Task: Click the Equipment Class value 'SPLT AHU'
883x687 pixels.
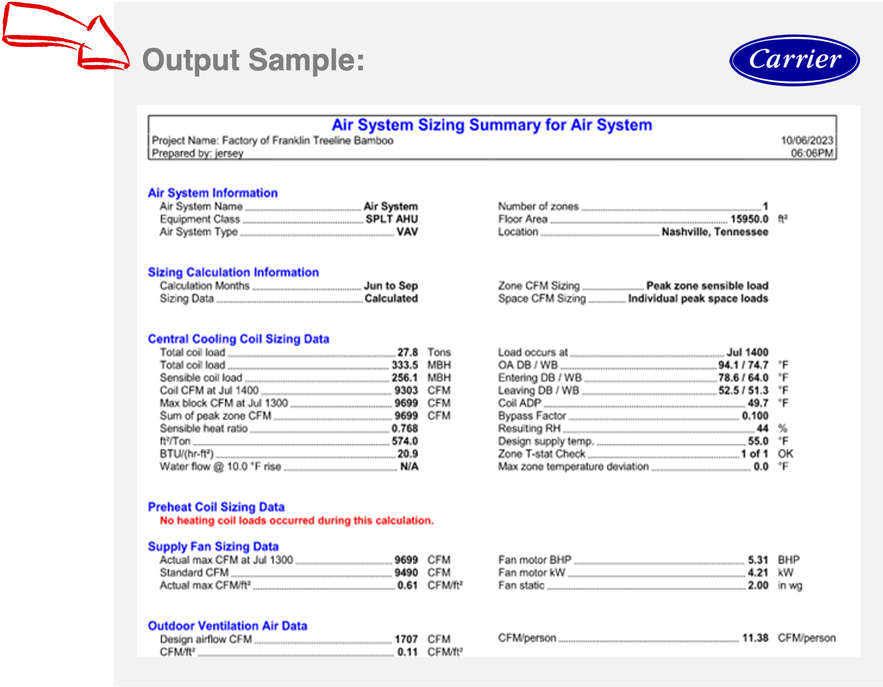Action: click(392, 219)
